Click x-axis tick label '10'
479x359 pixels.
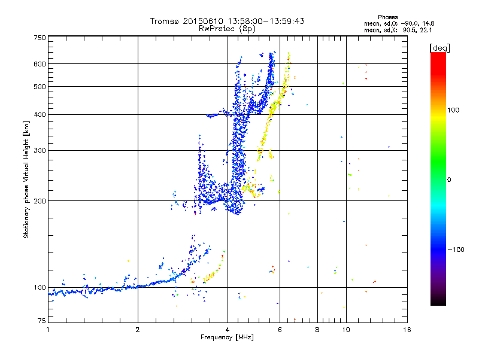click(x=346, y=330)
